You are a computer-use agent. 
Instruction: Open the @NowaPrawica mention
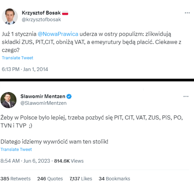coord(58,34)
